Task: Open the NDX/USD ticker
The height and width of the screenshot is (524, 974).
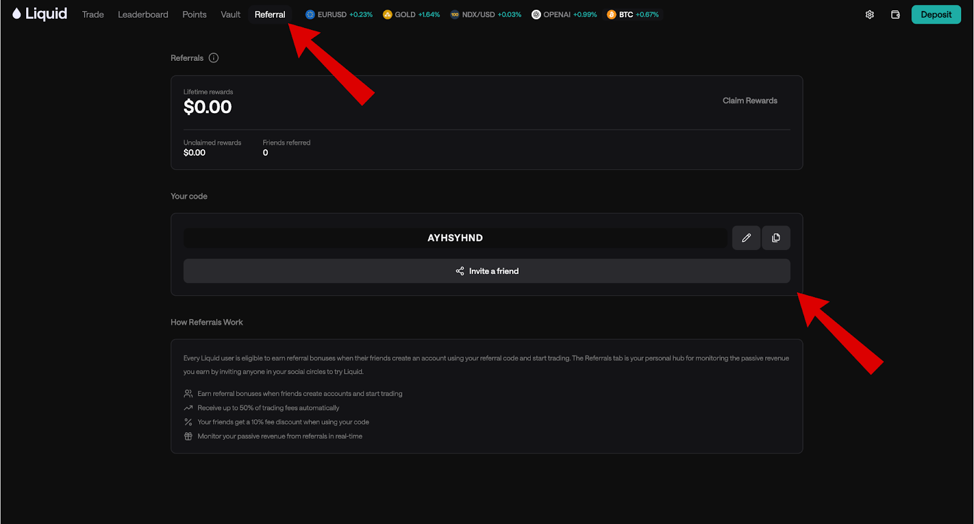Action: click(486, 15)
